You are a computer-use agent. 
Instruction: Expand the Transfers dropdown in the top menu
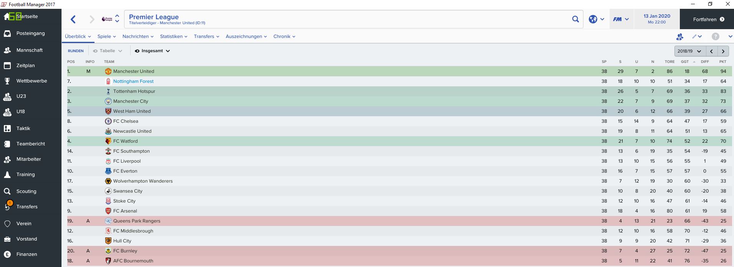tap(207, 36)
